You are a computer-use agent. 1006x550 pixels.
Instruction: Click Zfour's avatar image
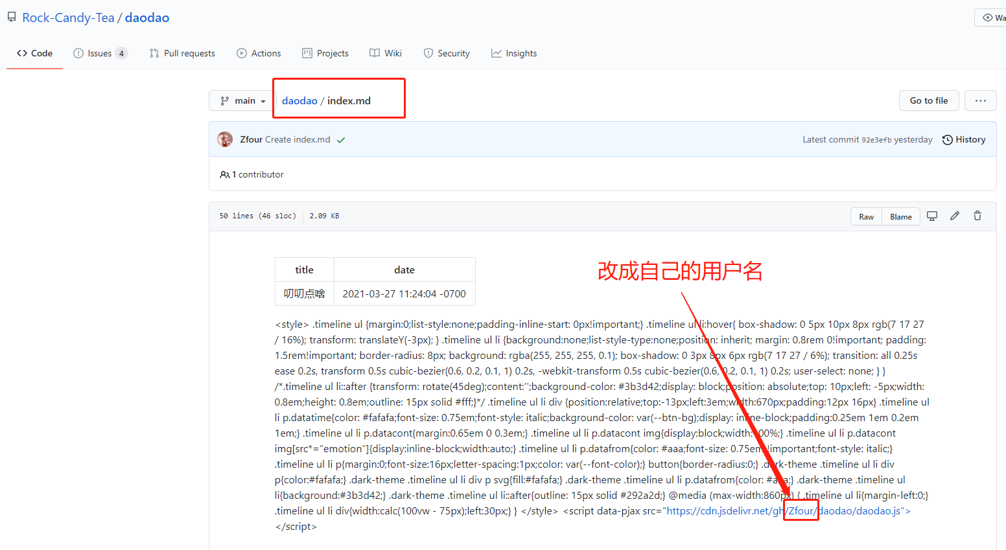click(225, 139)
